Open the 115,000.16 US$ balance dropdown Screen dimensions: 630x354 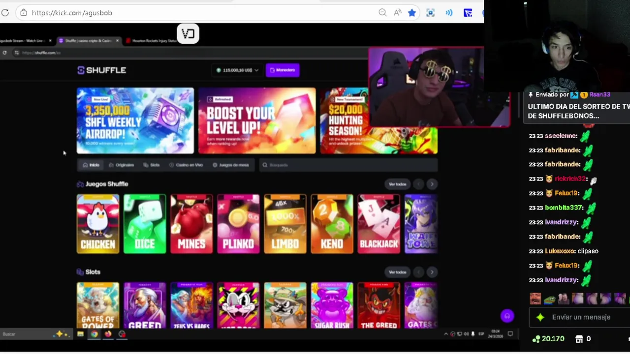coord(237,70)
